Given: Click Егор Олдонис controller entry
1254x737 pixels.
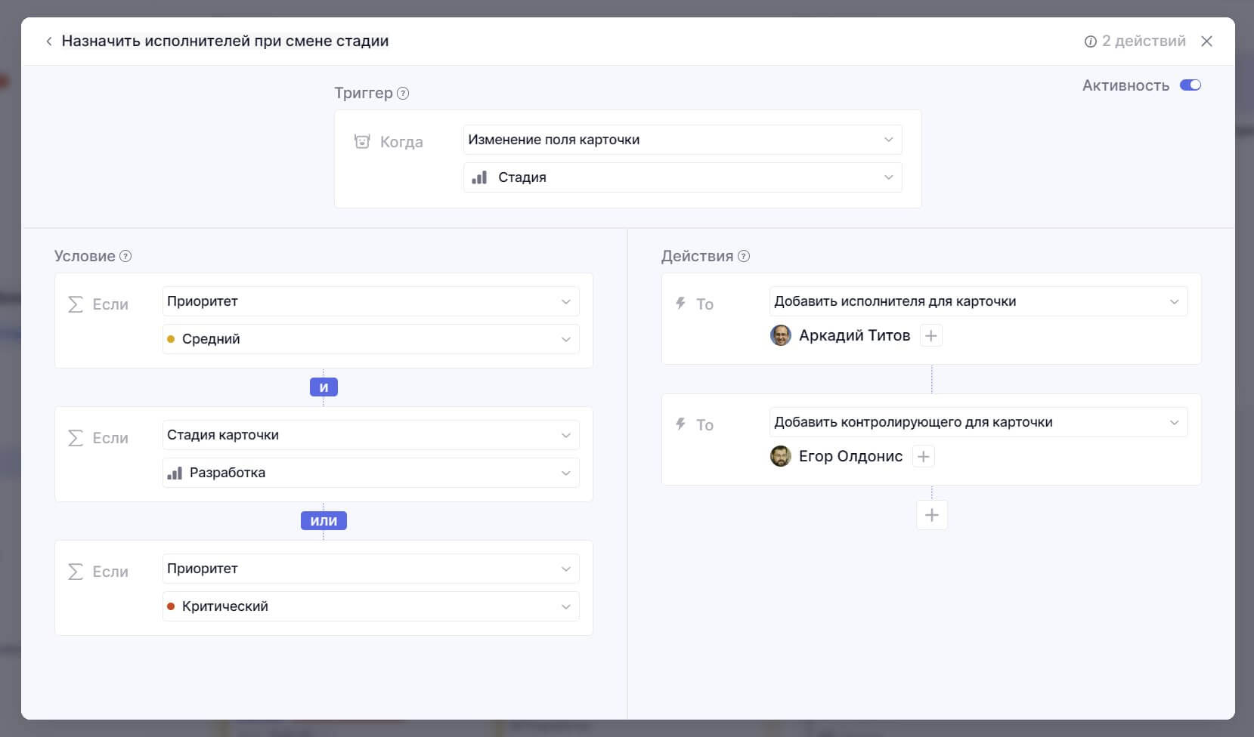Looking at the screenshot, I should [x=836, y=457].
